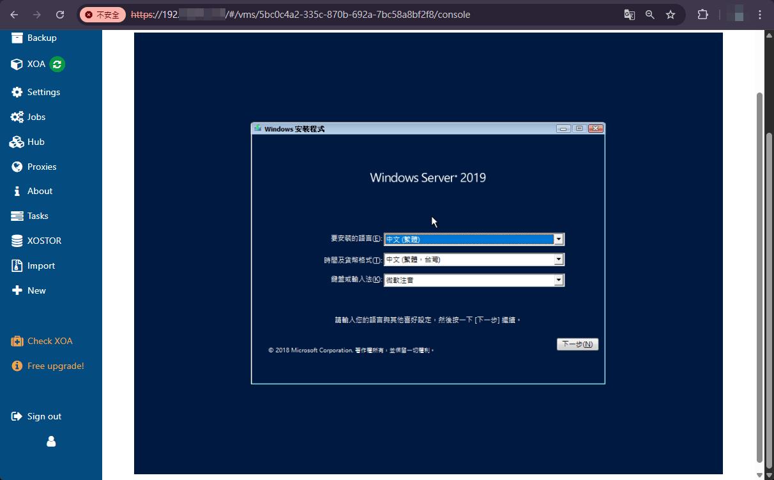Maximize the Windows 安裝程式 window
Viewport: 774px width, 480px height.
579,128
